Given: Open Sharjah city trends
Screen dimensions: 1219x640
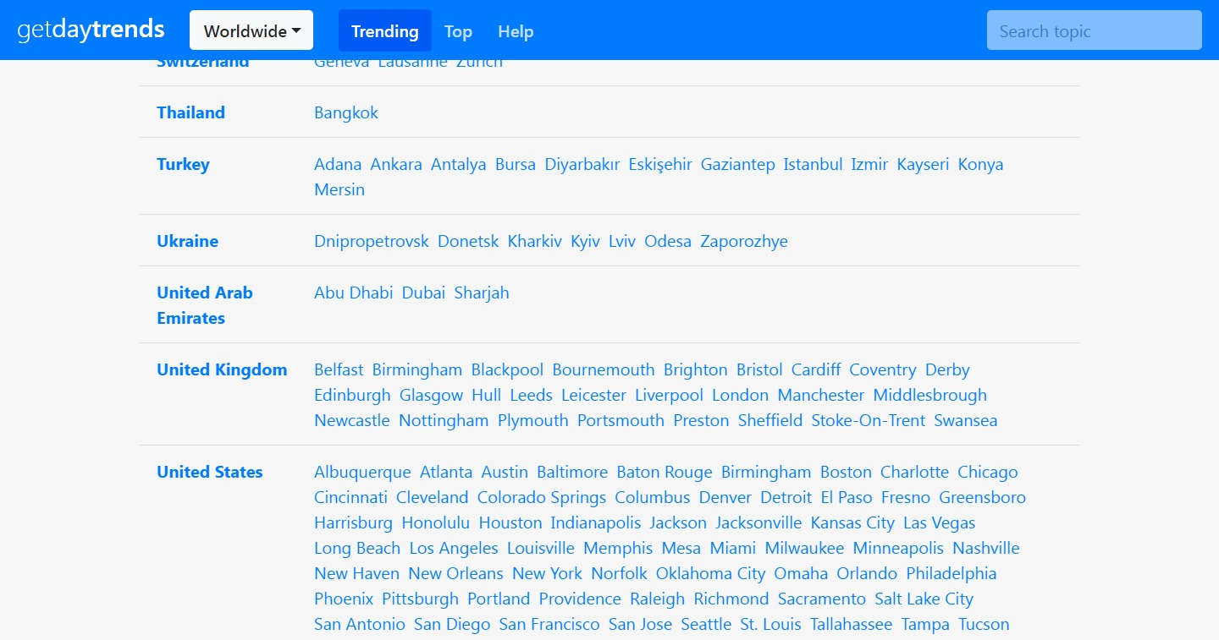Looking at the screenshot, I should click(482, 293).
